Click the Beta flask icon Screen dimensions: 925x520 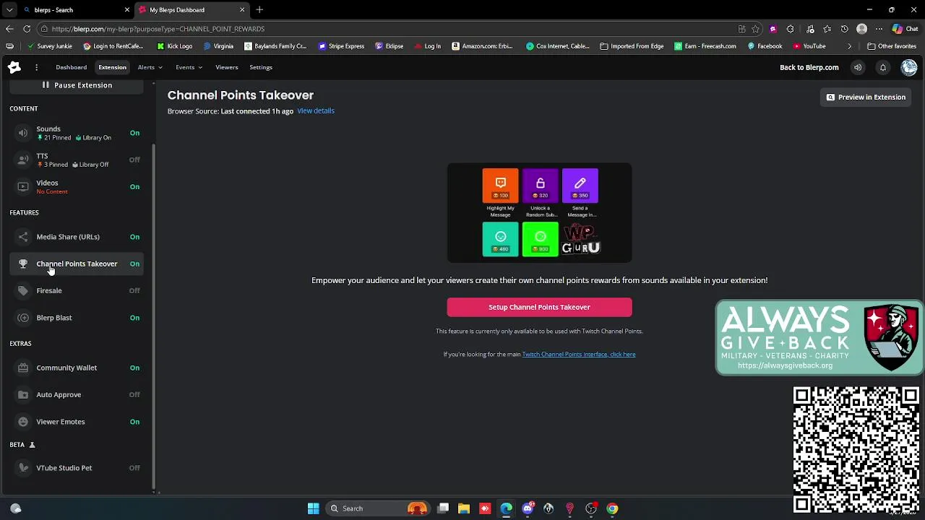pyautogui.click(x=32, y=445)
